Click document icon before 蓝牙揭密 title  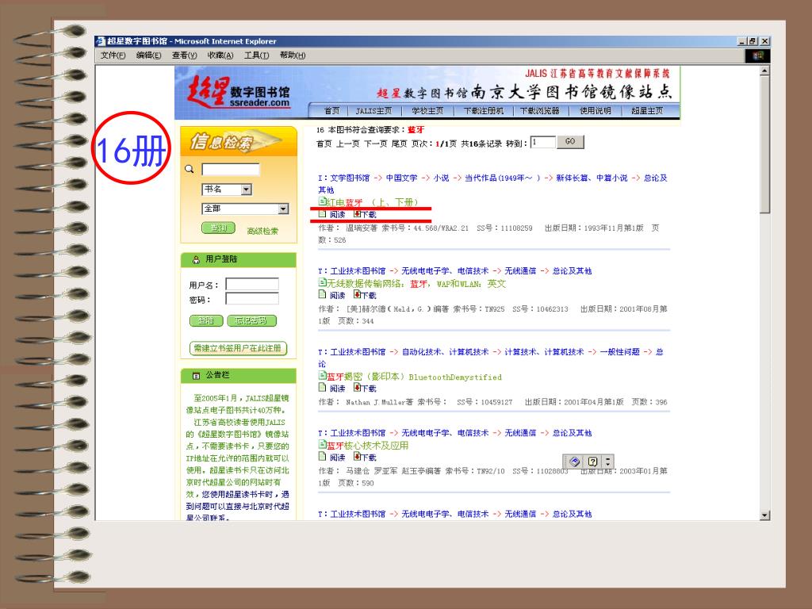point(322,376)
